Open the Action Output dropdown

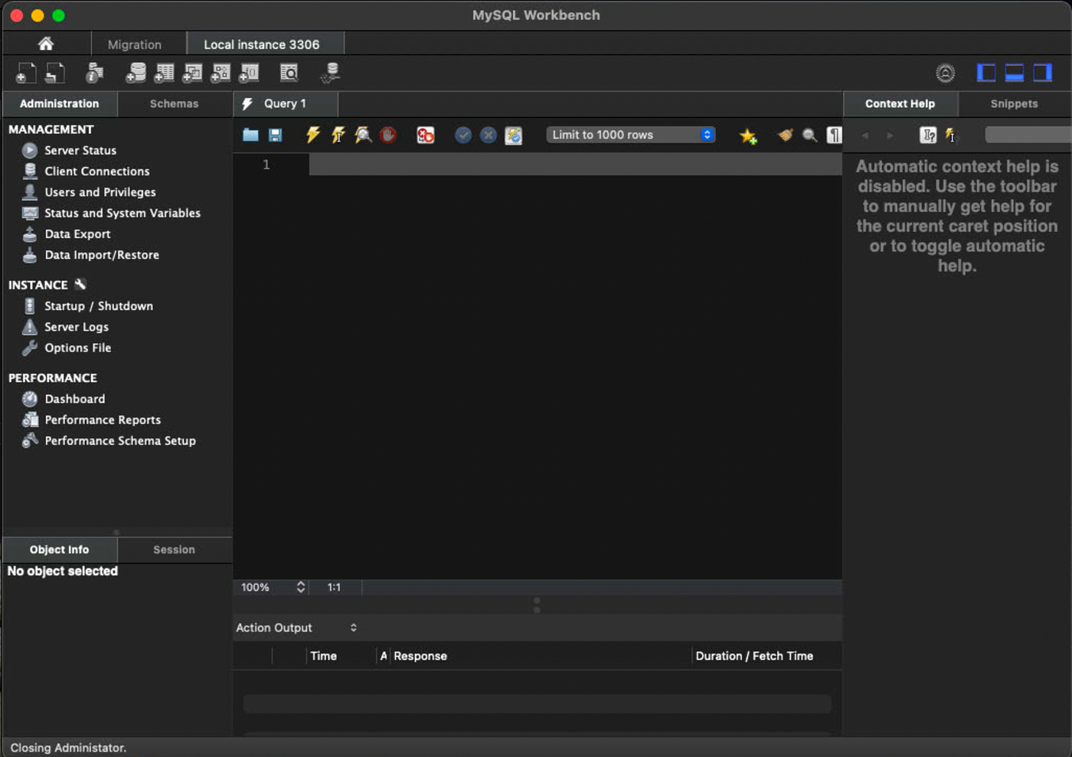(297, 628)
